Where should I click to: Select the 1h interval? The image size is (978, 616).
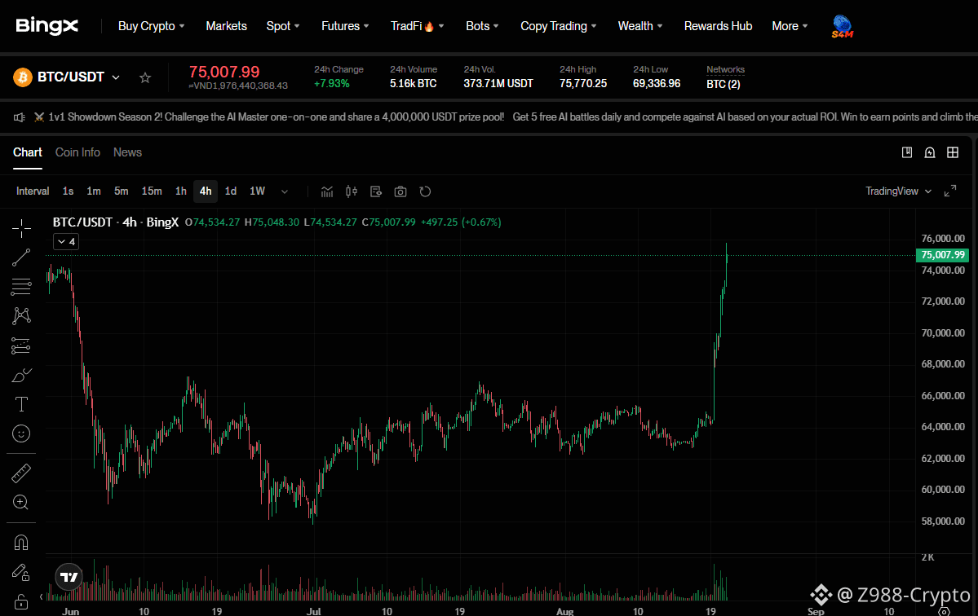click(181, 191)
